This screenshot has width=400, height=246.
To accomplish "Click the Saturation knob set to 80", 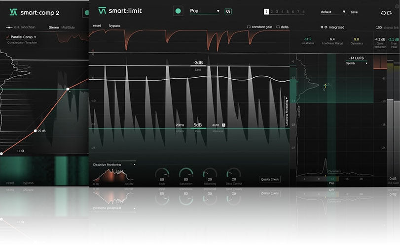I will point(186,174).
